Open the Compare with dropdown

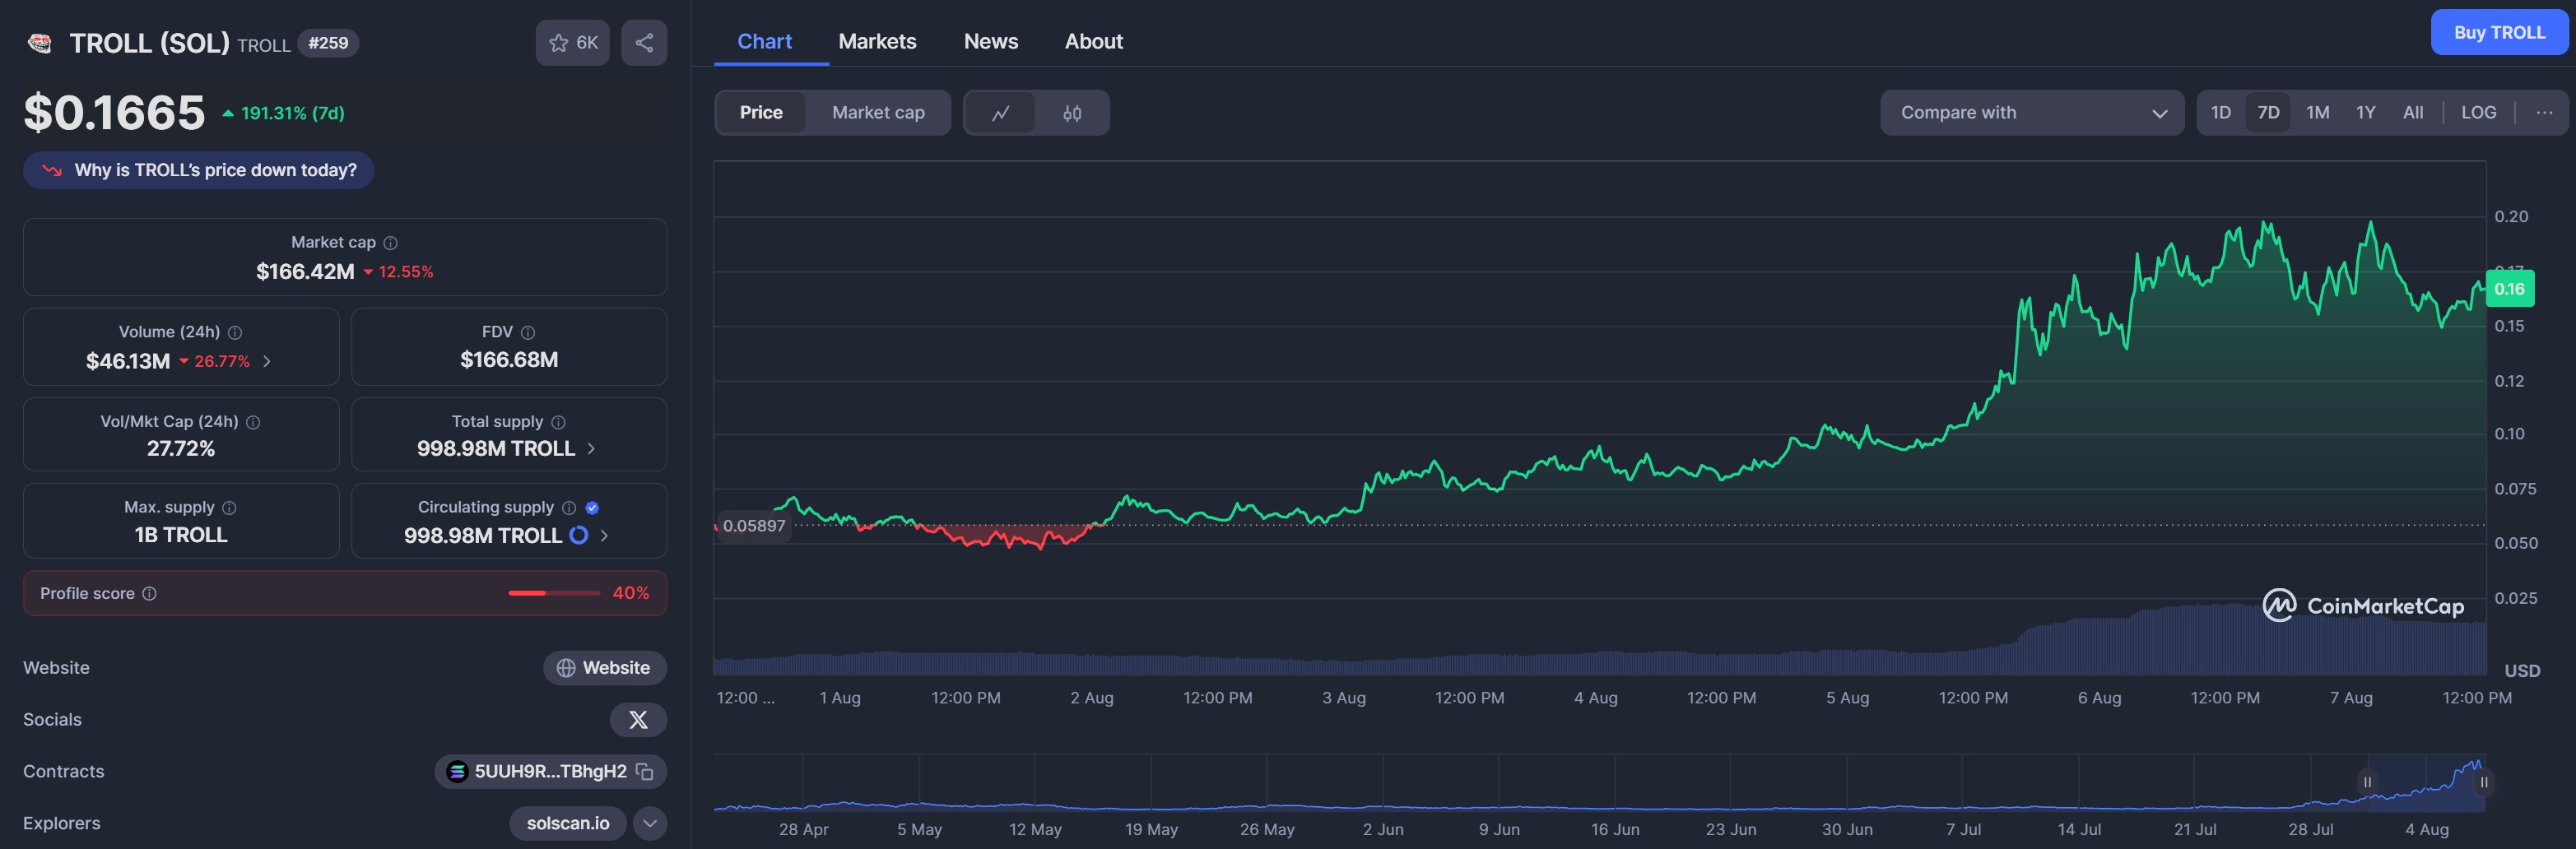(2031, 113)
